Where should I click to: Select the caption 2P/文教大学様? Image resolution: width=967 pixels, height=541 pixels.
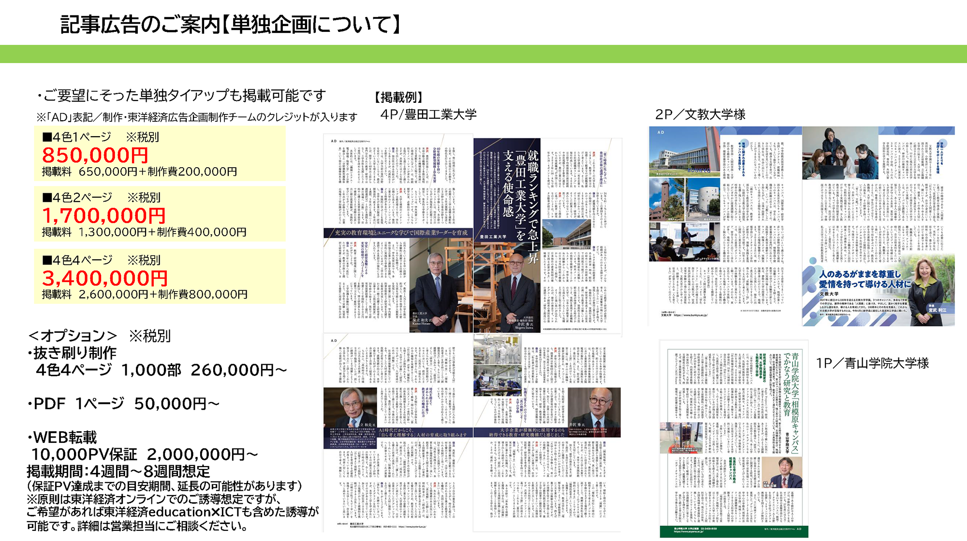point(700,114)
